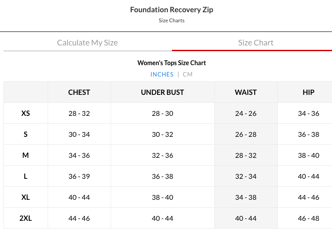Choose the M size row label
Screen dimensions: 332x240
point(26,155)
